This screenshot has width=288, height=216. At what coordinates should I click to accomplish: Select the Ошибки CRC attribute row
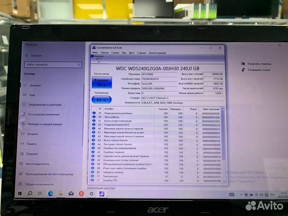coord(156,180)
